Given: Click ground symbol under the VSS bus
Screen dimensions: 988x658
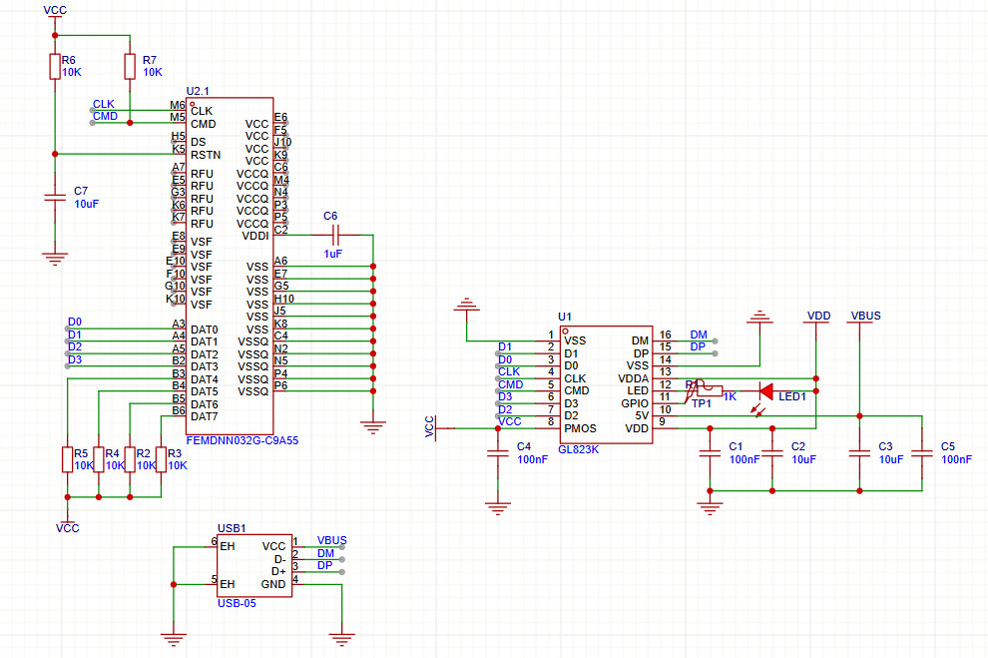Looking at the screenshot, I should point(373,428).
